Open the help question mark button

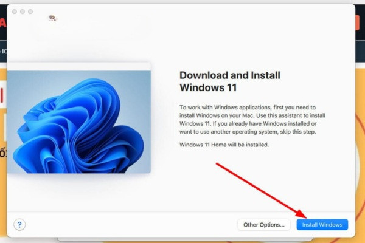coord(19,225)
